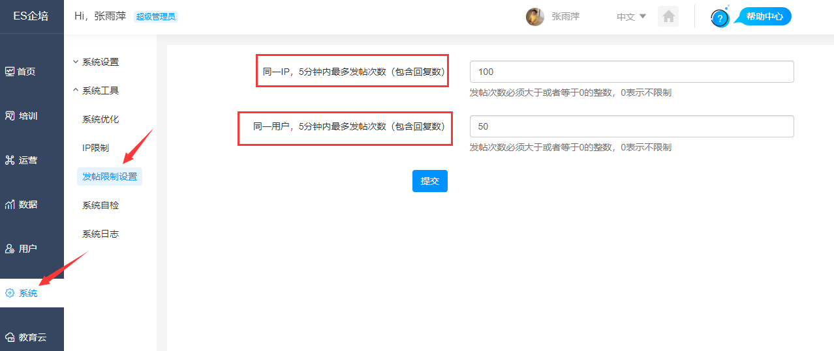The height and width of the screenshot is (351, 834).
Task: Focus the same-IP post limit field showing 100
Action: pyautogui.click(x=632, y=72)
